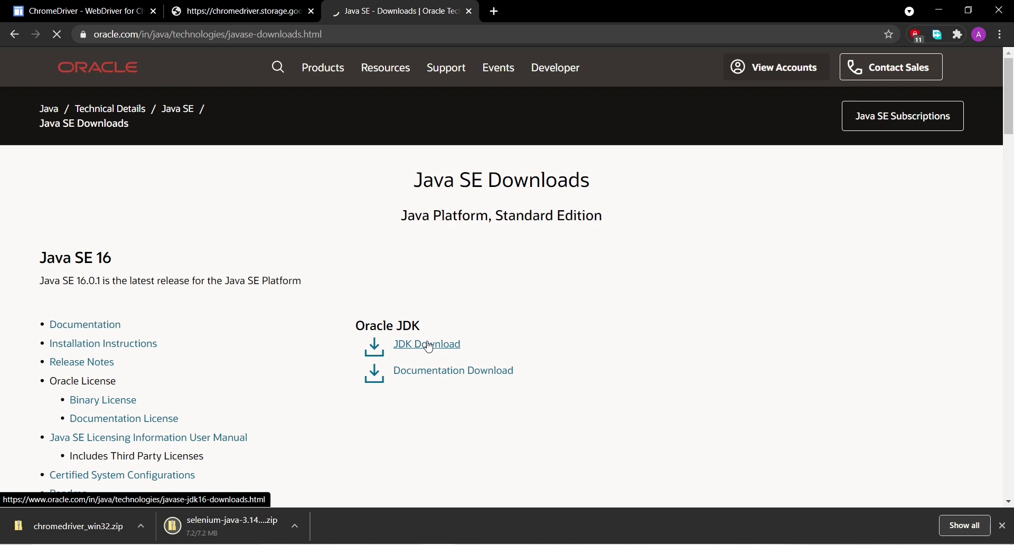The width and height of the screenshot is (1014, 545).
Task: Bookmark this page with the star icon
Action: (889, 35)
